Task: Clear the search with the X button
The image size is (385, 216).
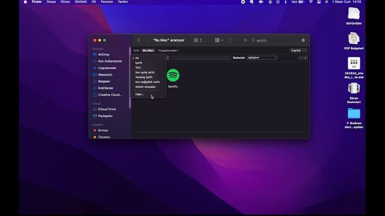Action: (303, 40)
